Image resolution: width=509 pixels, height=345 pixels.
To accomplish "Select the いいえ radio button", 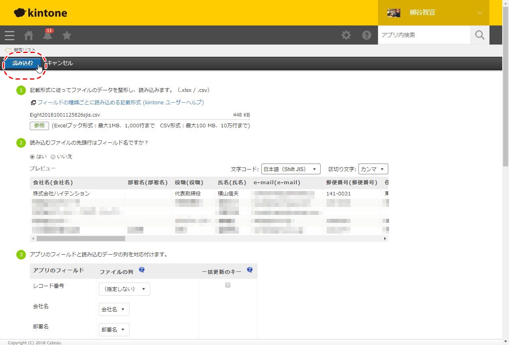I will point(53,157).
